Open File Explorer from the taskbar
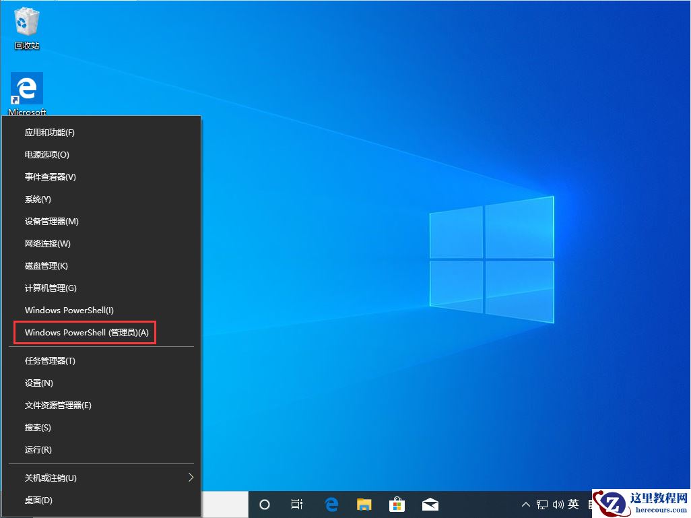The image size is (691, 518). [364, 504]
